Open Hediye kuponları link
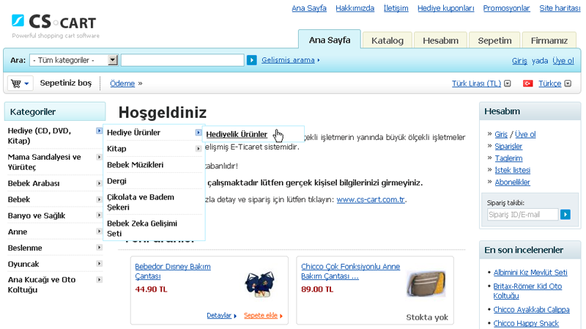 click(x=445, y=8)
